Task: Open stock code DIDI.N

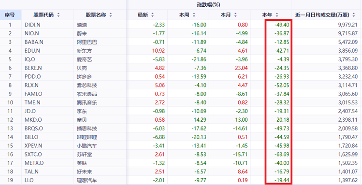Action: pos(32,25)
